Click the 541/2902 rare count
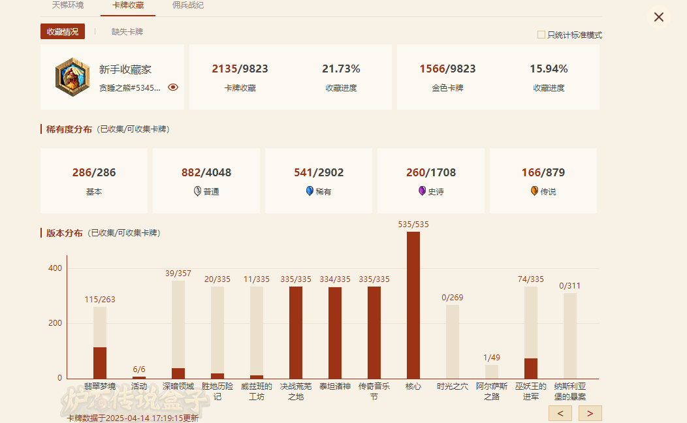 (x=319, y=172)
